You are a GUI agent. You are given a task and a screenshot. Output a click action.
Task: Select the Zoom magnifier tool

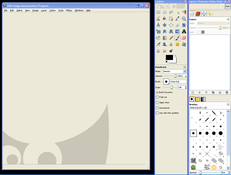[x=184, y=19]
